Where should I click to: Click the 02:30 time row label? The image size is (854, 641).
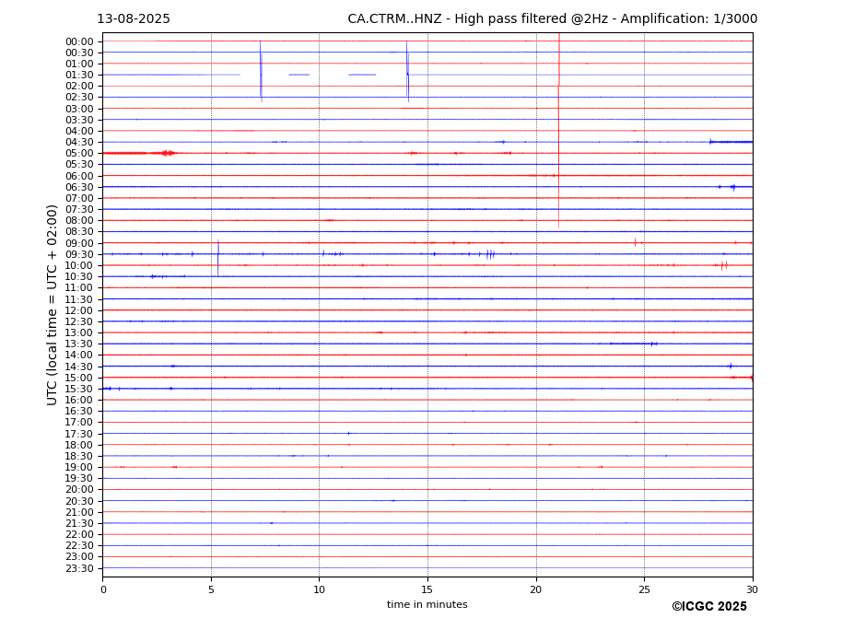click(79, 97)
